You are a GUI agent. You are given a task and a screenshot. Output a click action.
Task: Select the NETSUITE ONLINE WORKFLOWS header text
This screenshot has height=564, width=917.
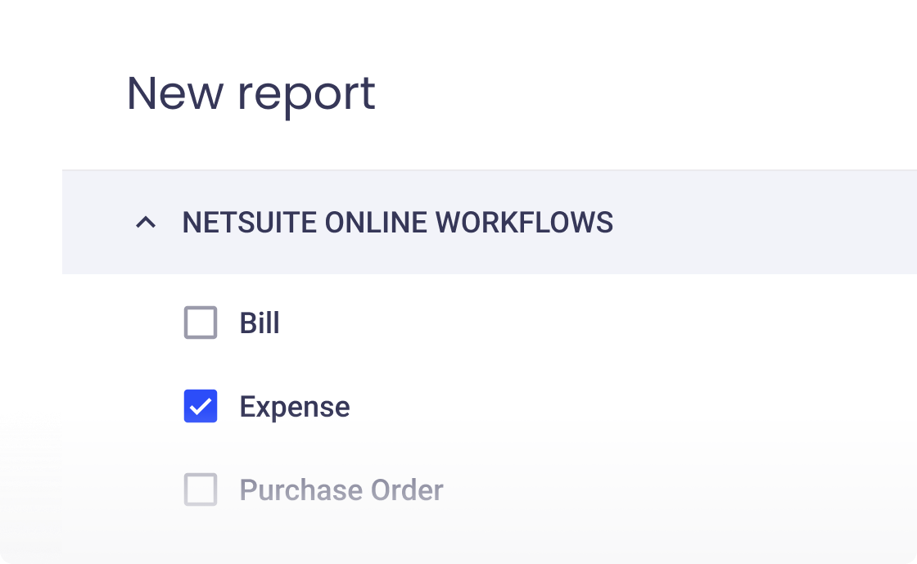399,222
